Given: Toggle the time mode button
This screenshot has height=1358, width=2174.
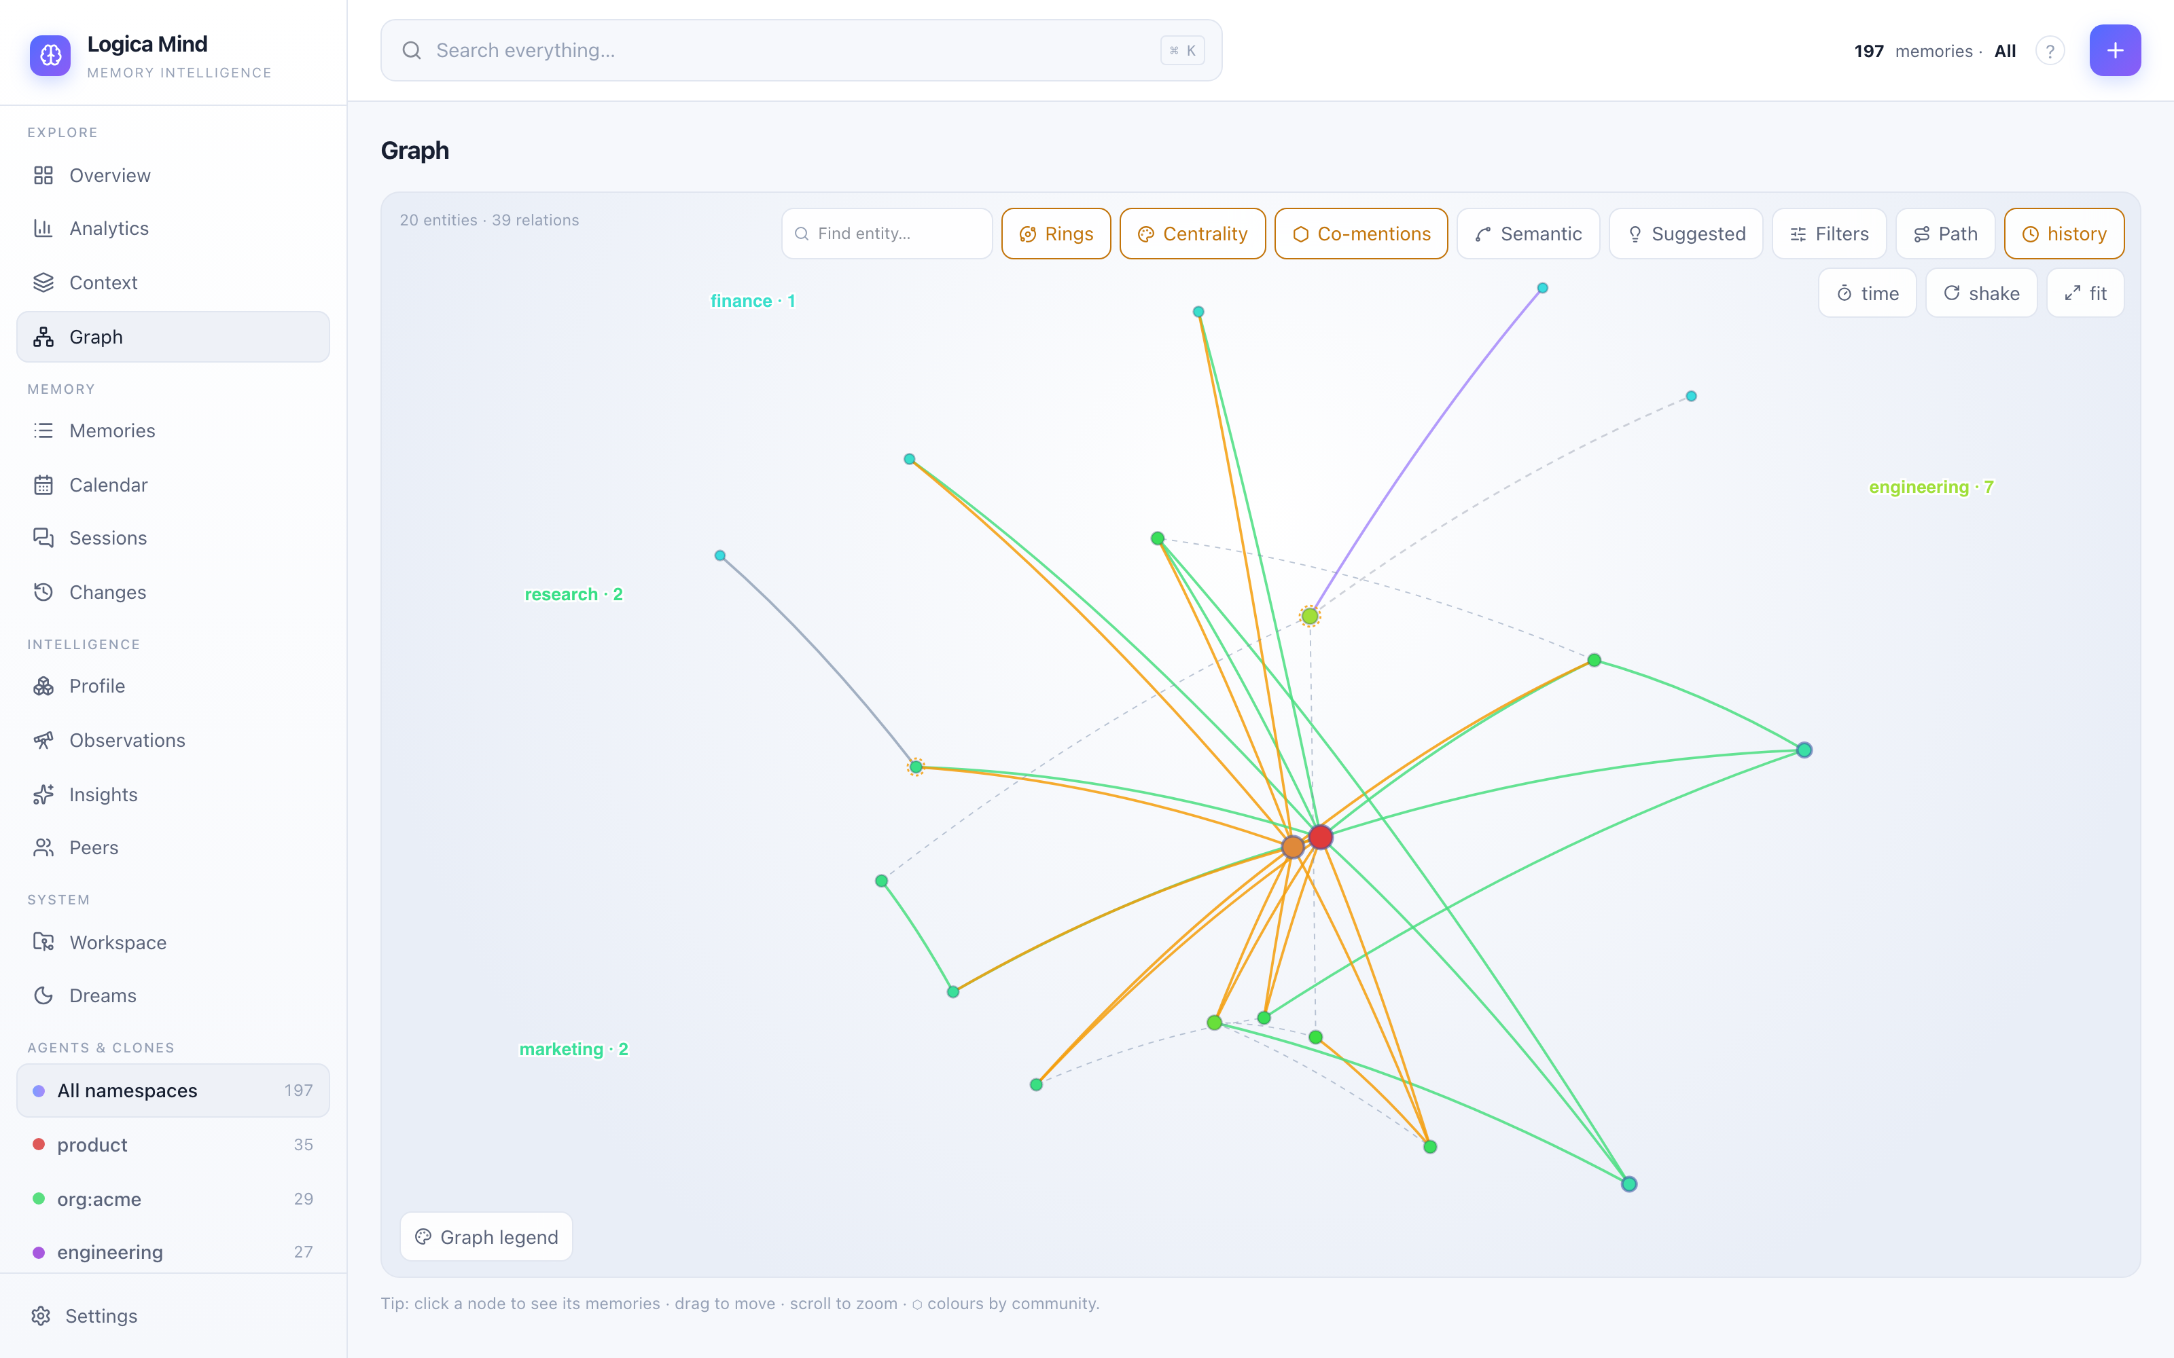Looking at the screenshot, I should [x=1868, y=293].
